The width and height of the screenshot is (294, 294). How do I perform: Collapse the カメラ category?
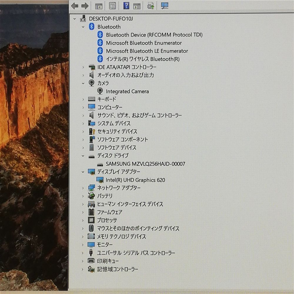click(x=83, y=83)
